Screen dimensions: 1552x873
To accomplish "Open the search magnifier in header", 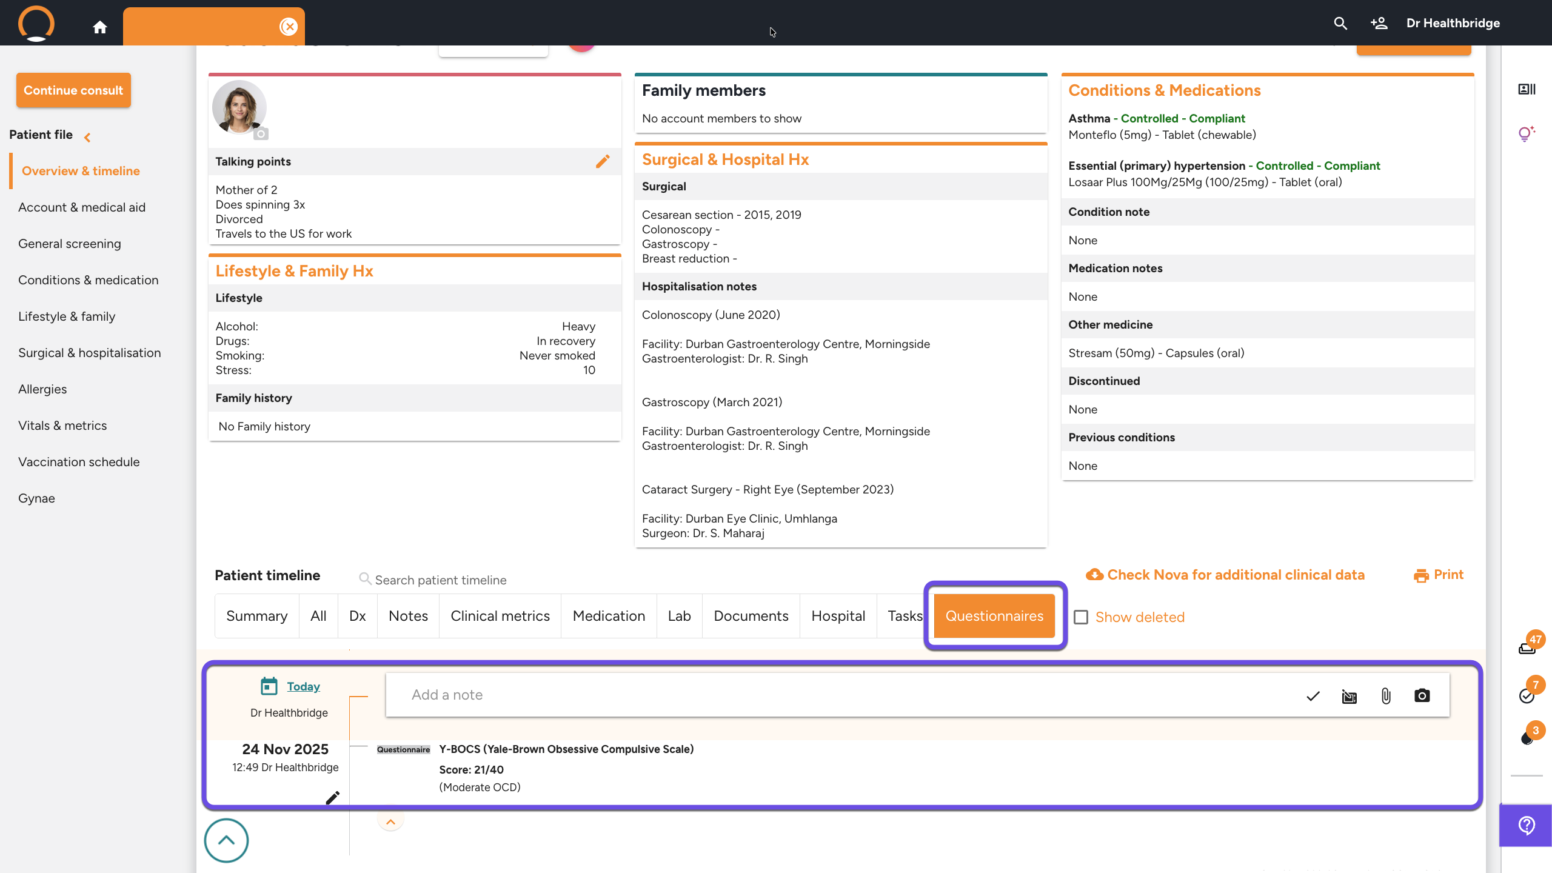I will pyautogui.click(x=1340, y=24).
